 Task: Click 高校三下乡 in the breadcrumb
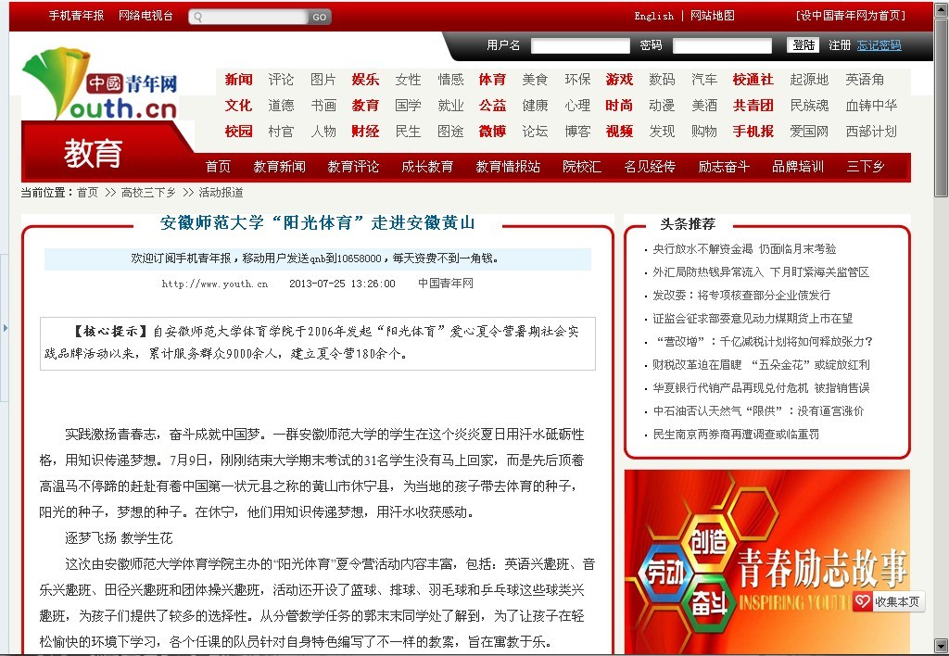pyautogui.click(x=148, y=193)
